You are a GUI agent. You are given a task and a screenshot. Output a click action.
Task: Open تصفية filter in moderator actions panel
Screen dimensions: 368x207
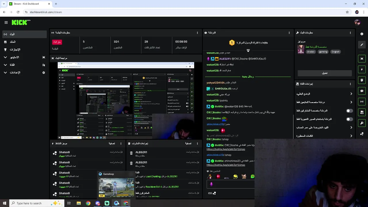click(188, 143)
